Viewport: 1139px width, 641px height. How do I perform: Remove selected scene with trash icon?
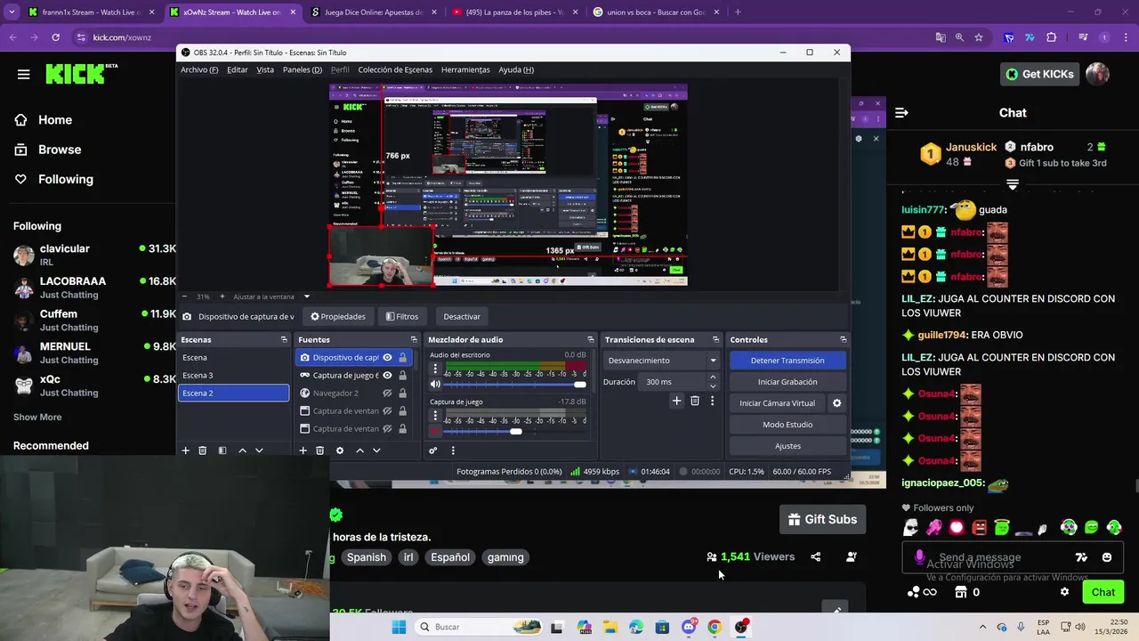pyautogui.click(x=202, y=450)
